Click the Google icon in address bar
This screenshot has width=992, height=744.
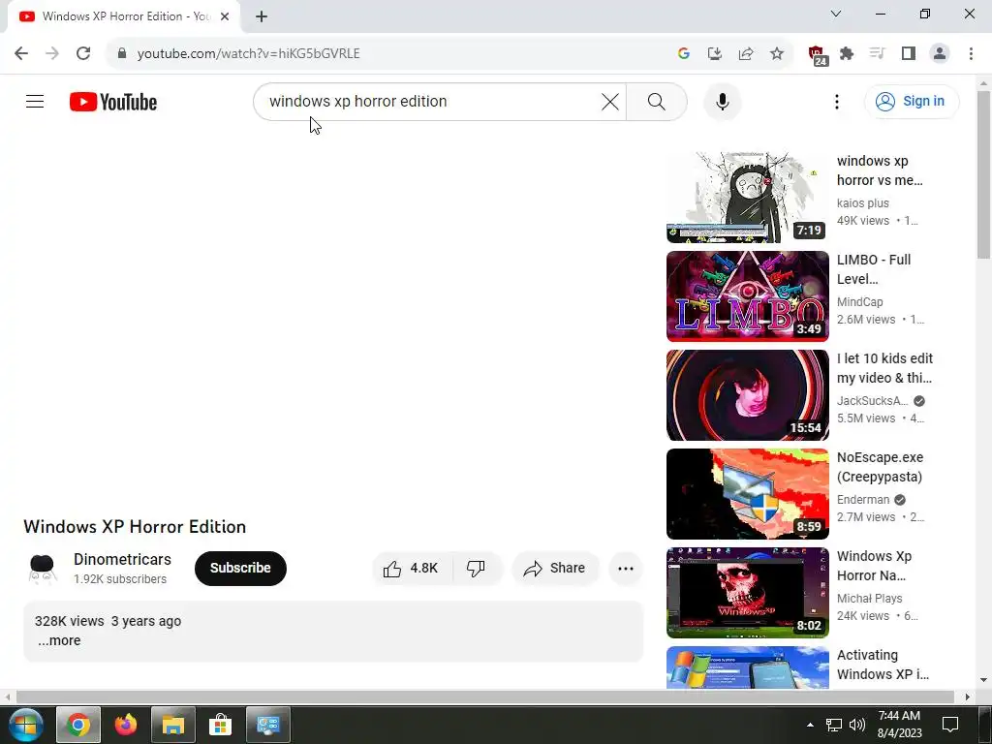click(x=683, y=54)
